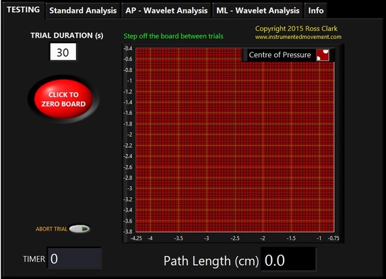Click the green step off board message
The width and height of the screenshot is (386, 279).
[173, 36]
